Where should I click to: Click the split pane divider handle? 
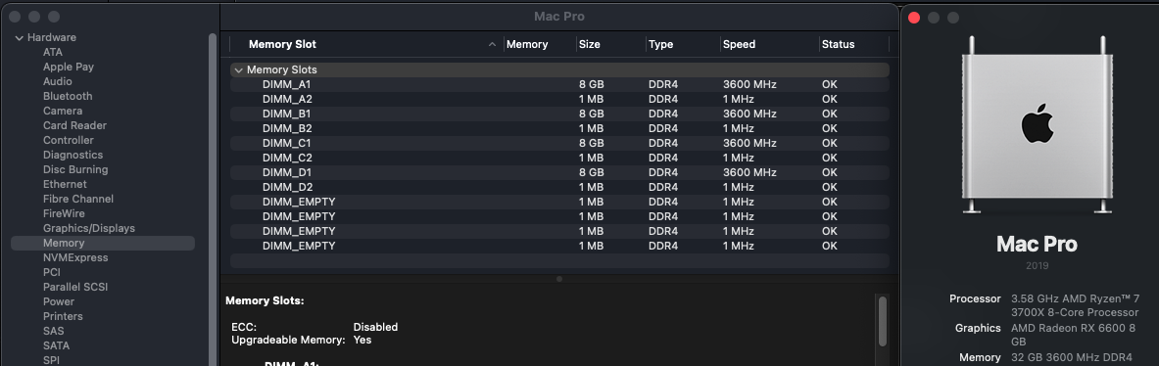pos(559,279)
